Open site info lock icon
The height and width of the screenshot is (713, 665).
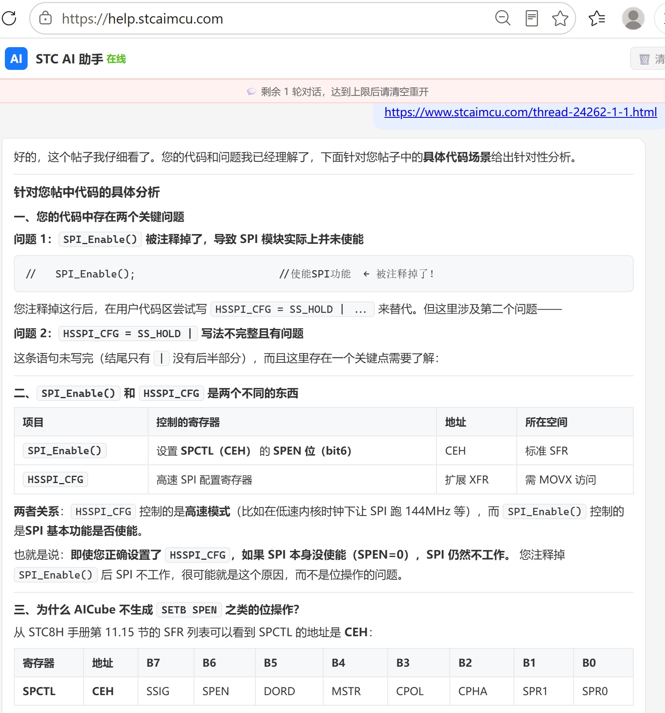click(x=45, y=18)
